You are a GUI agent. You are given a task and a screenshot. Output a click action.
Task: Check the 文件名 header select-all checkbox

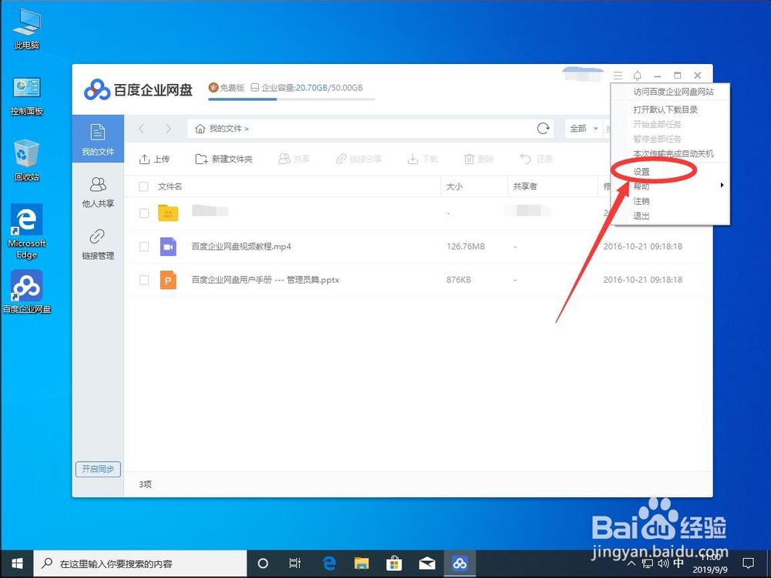[143, 186]
